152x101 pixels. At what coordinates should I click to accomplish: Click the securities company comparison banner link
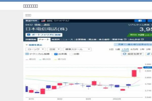(x=133, y=44)
